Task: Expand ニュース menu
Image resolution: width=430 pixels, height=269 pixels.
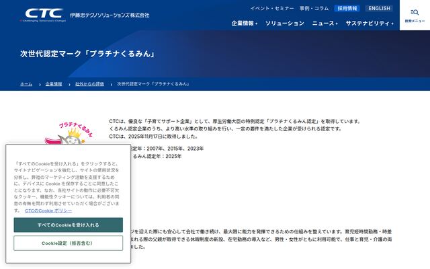Action: [x=325, y=24]
